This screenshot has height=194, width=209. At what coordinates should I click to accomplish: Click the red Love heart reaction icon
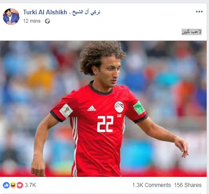tap(20, 185)
